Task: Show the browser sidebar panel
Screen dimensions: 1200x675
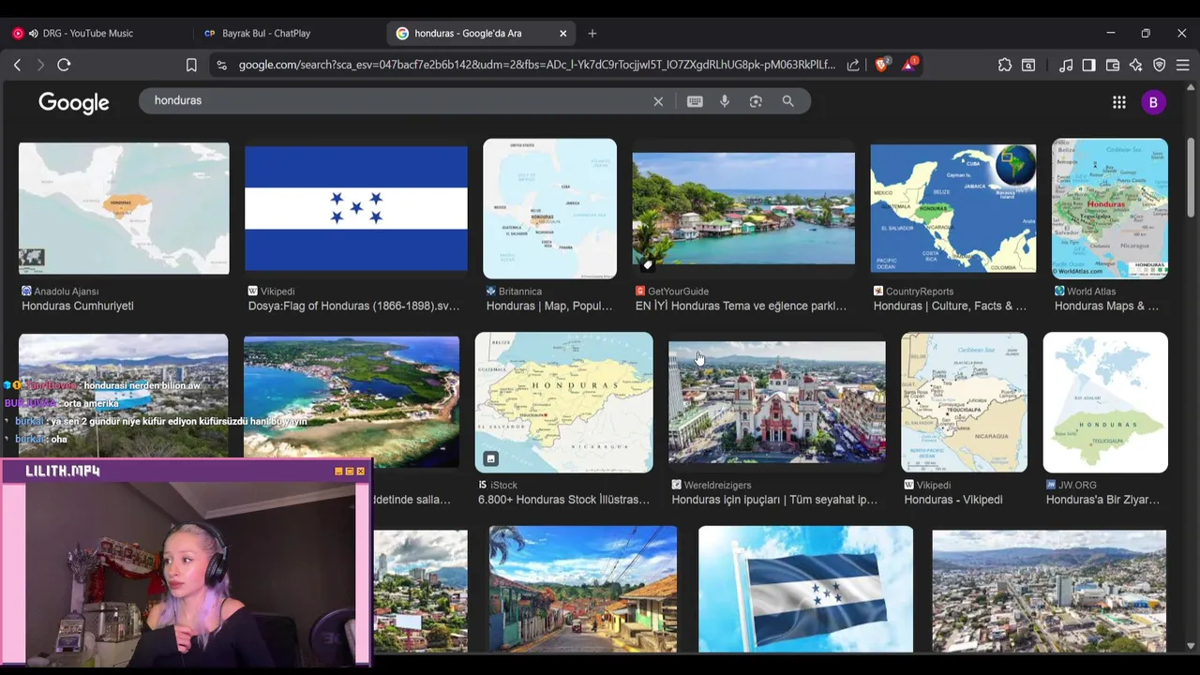Action: 1088,65
